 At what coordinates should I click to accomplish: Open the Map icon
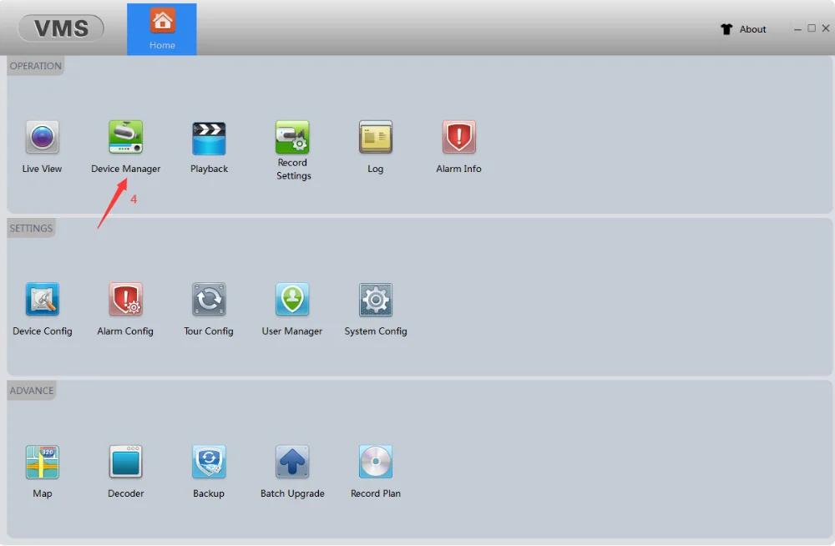click(42, 462)
